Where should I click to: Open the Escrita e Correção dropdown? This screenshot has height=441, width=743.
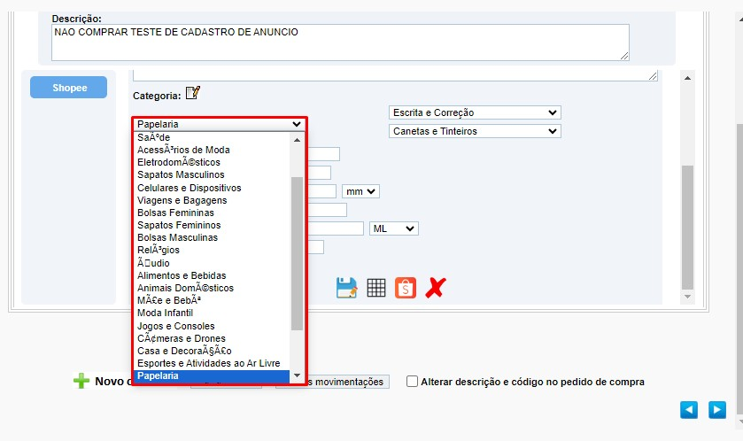[475, 112]
